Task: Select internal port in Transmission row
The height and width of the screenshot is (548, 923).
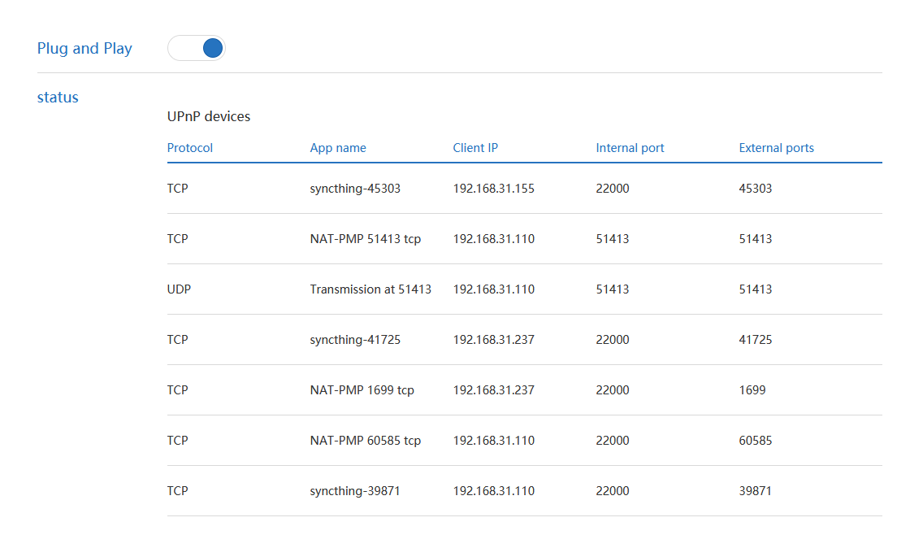Action: pos(612,289)
